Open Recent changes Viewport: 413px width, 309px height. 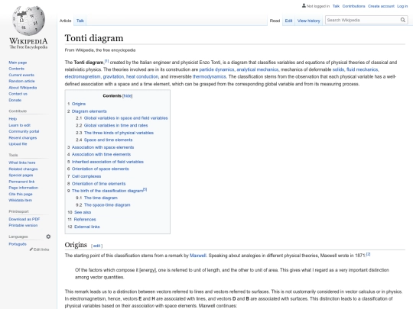[x=23, y=137]
